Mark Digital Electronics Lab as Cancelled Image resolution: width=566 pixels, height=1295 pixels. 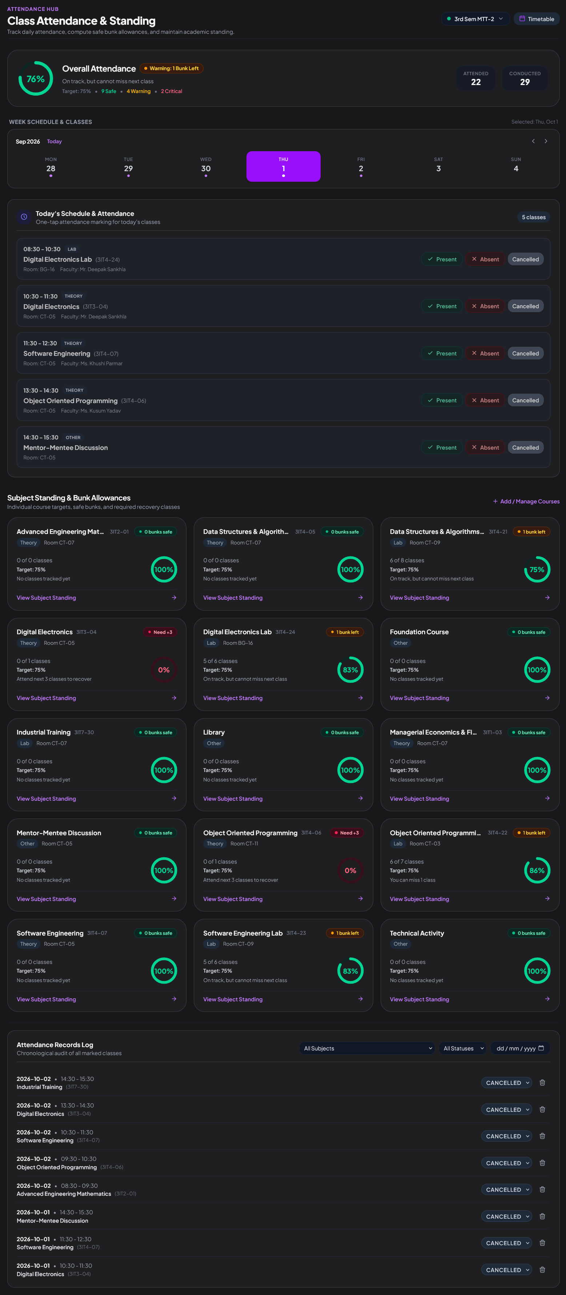[525, 260]
